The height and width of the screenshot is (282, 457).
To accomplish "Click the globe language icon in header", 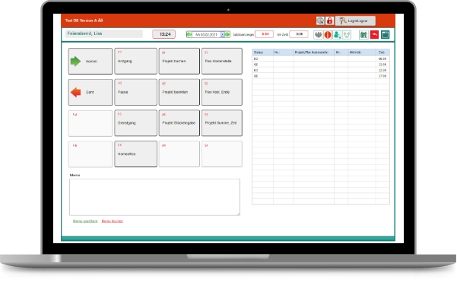I will [x=320, y=21].
